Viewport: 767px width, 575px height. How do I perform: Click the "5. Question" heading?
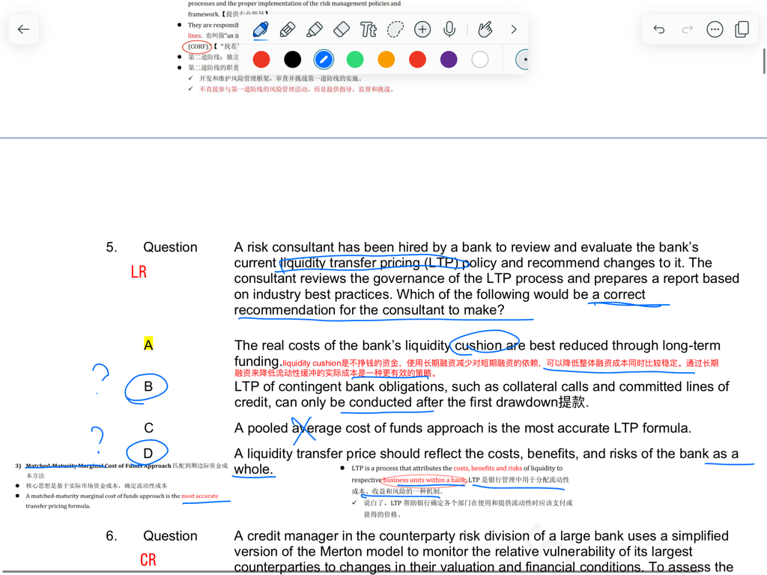[x=151, y=247]
